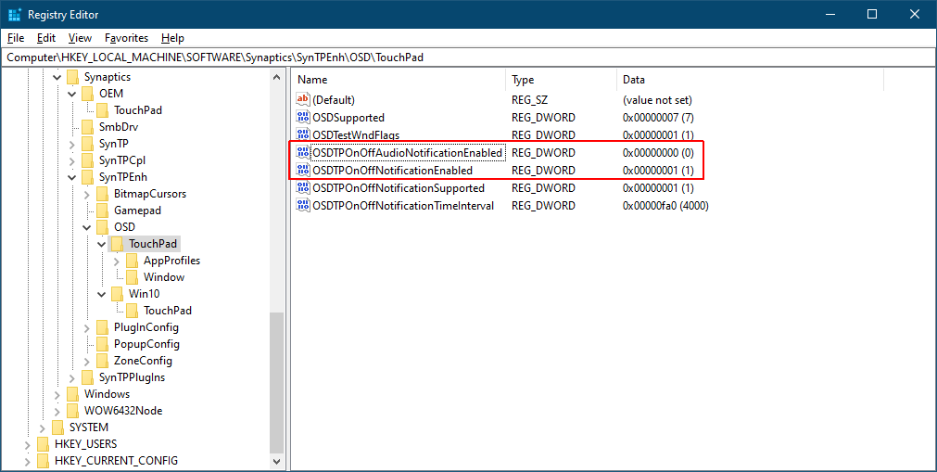This screenshot has width=937, height=472.
Task: Click the tree pane scrollbar thumb
Action: (277, 383)
